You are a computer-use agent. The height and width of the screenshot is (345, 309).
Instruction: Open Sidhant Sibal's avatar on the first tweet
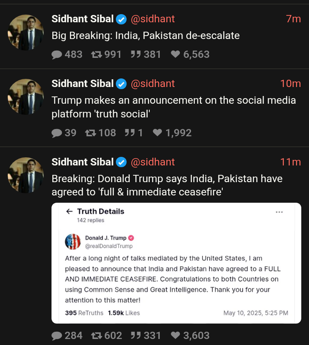pos(26,32)
